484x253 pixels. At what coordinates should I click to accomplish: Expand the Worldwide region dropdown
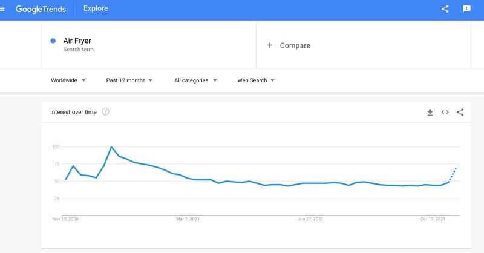coord(68,80)
